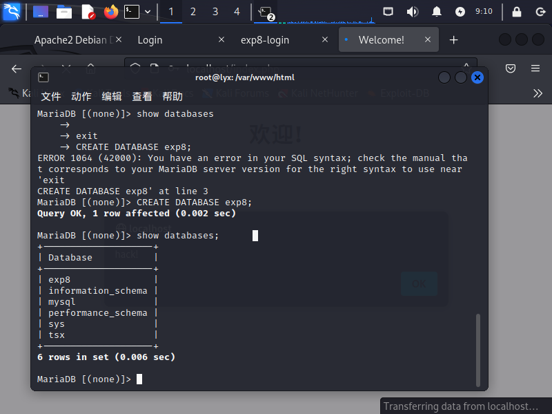
Task: Click the terminal window title bar icon
Action: pos(43,77)
